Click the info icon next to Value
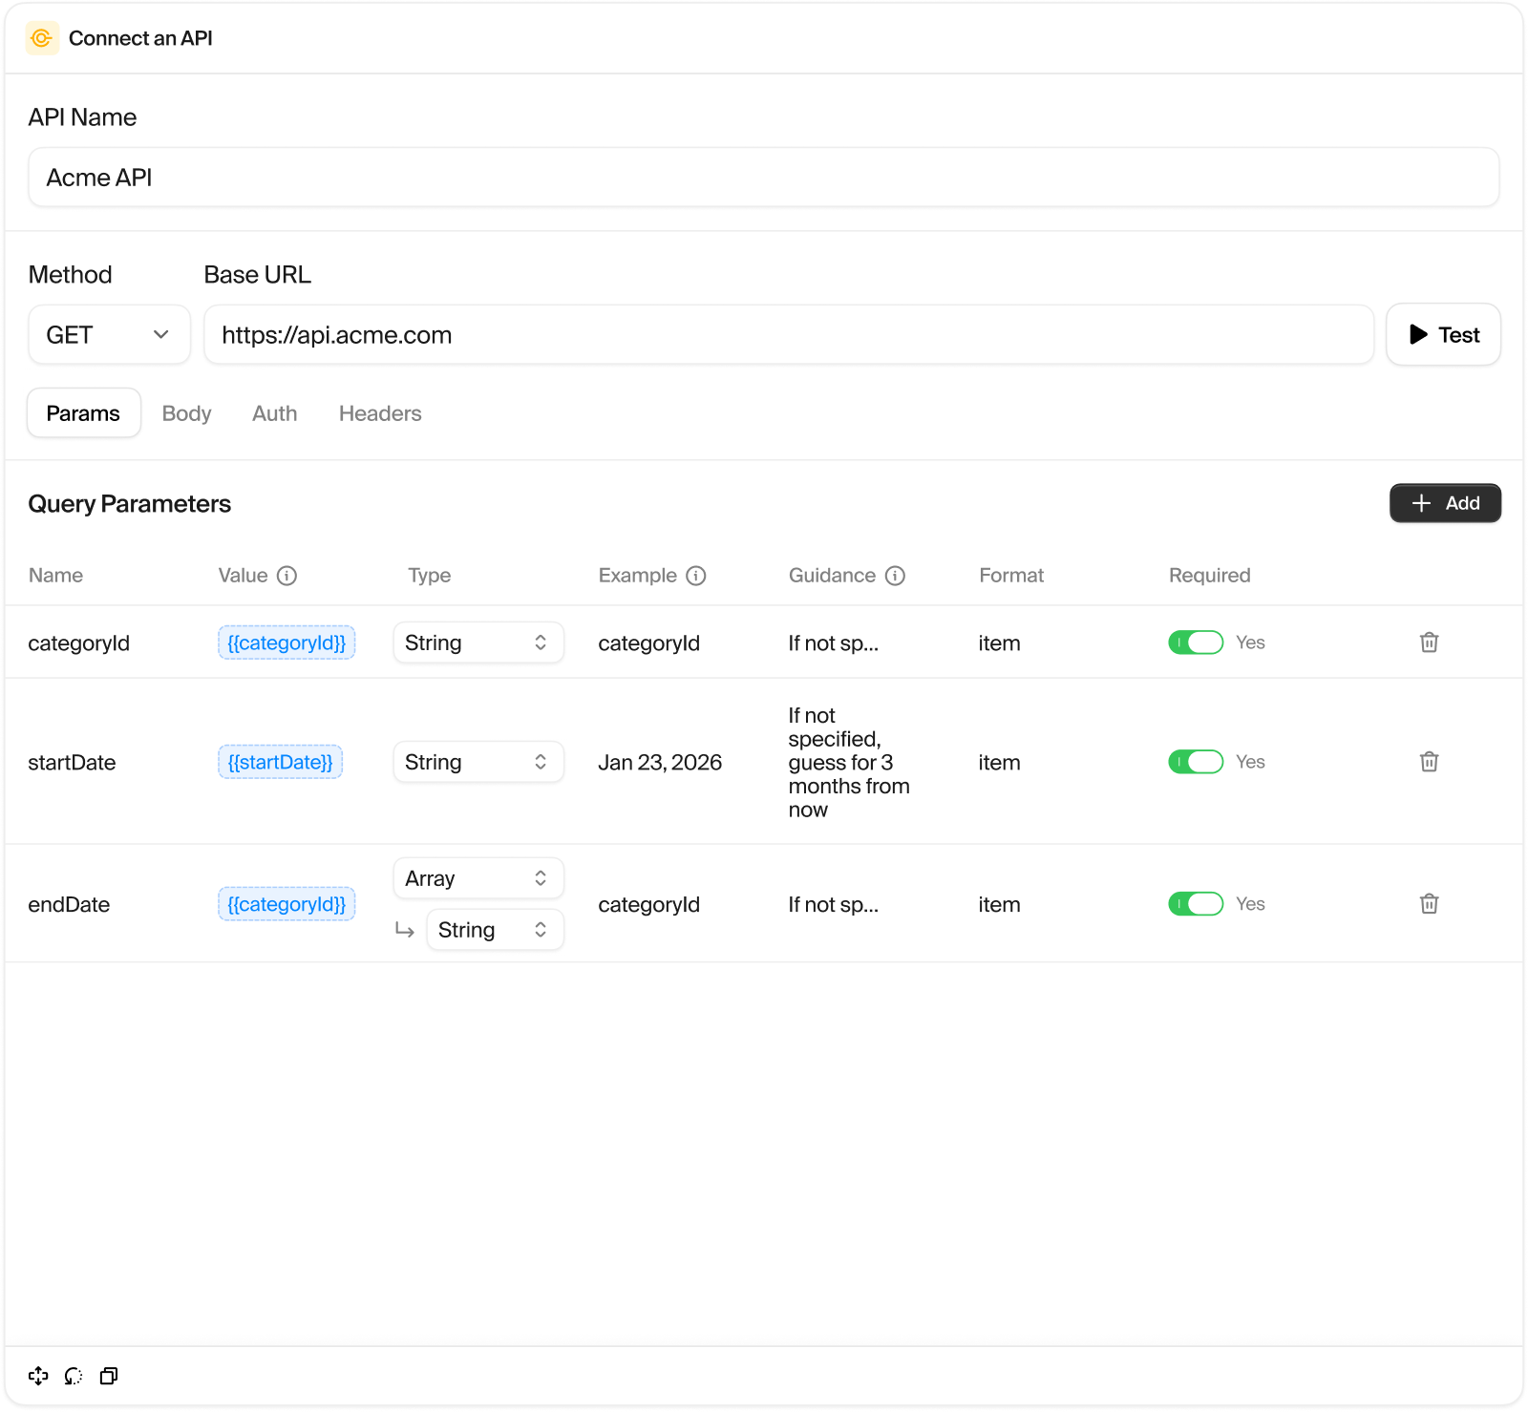Image resolution: width=1528 pixels, height=1412 pixels. pyautogui.click(x=286, y=576)
